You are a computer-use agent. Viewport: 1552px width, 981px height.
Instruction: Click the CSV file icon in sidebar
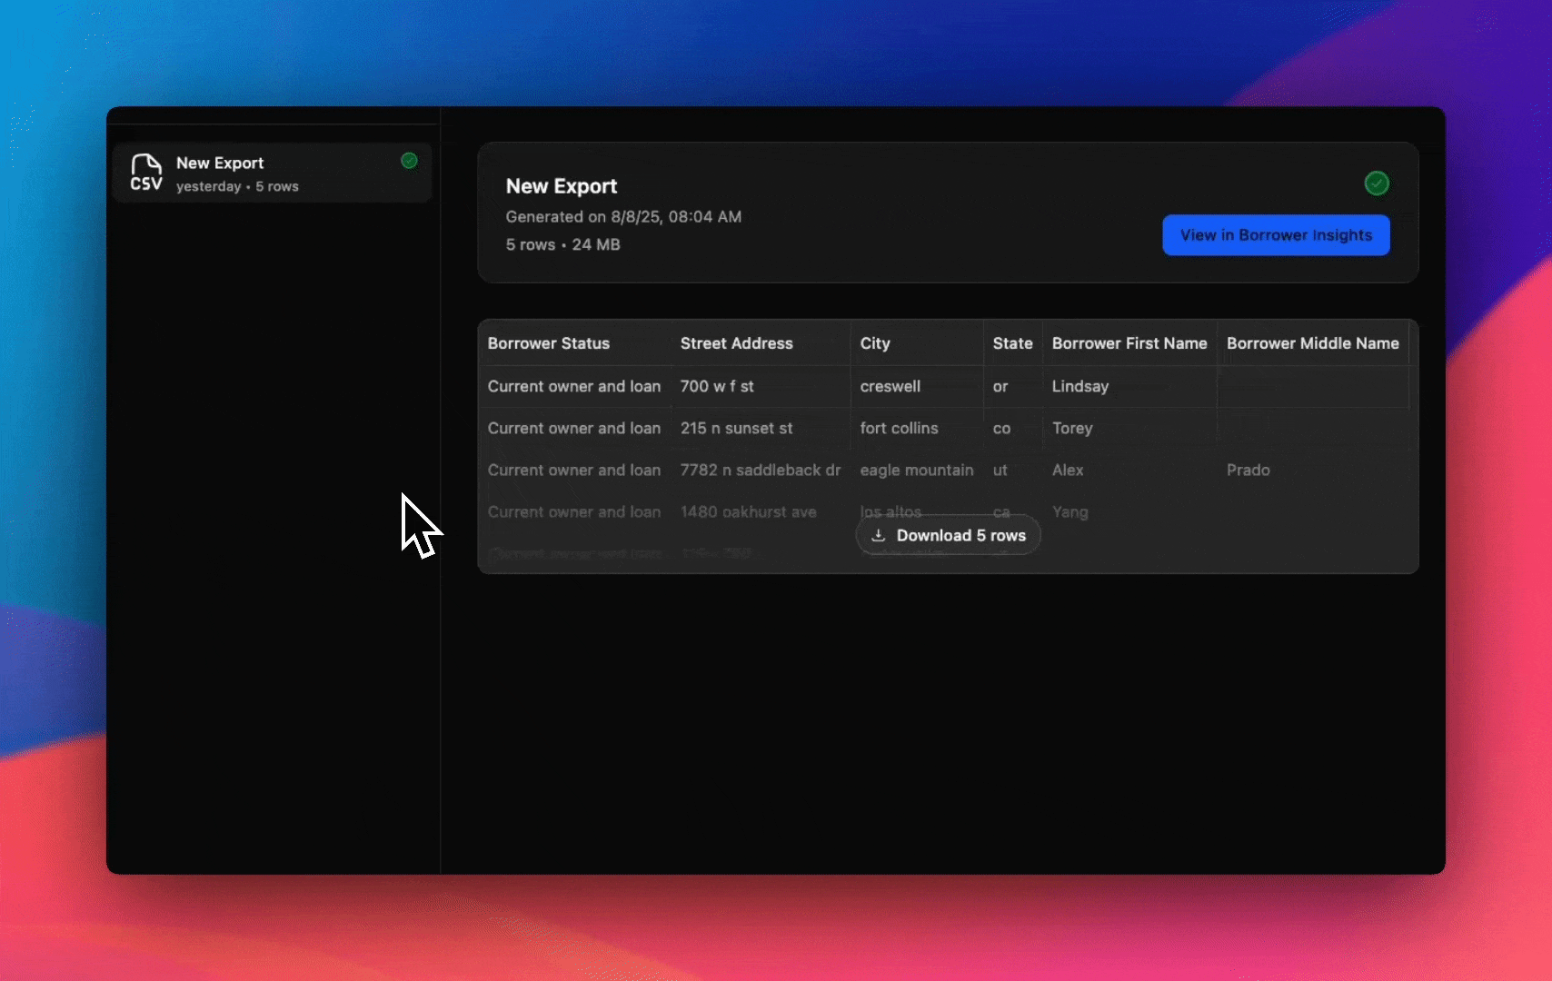[146, 173]
